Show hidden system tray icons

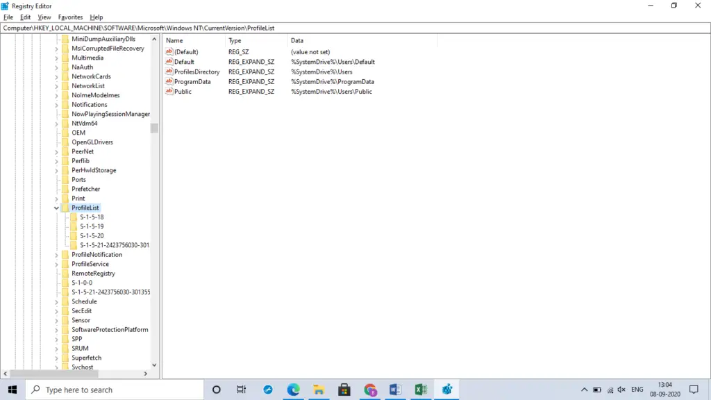click(x=584, y=390)
